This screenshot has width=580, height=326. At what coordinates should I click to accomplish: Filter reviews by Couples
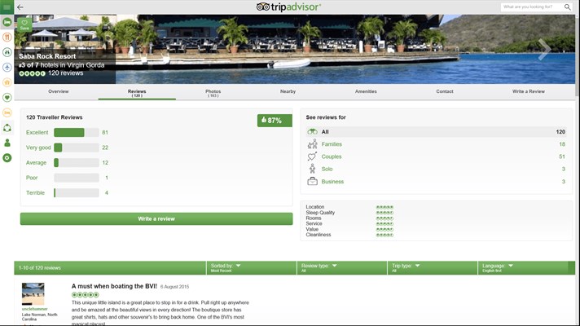point(437,156)
